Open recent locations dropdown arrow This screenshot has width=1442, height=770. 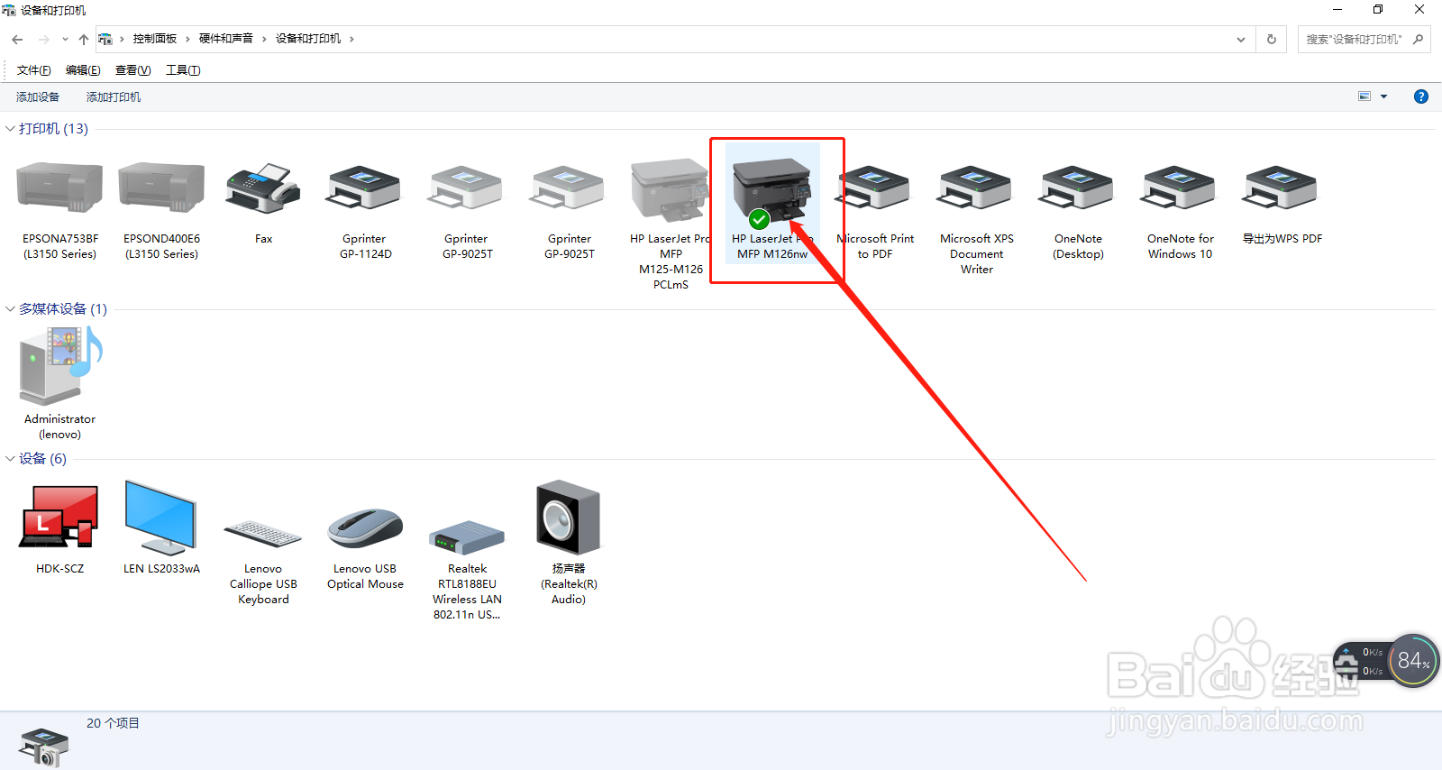pos(65,39)
